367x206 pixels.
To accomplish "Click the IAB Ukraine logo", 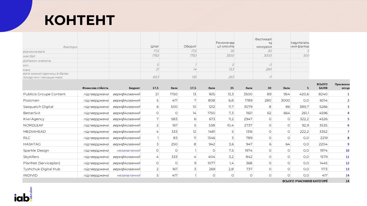I will click(x=23, y=195).
